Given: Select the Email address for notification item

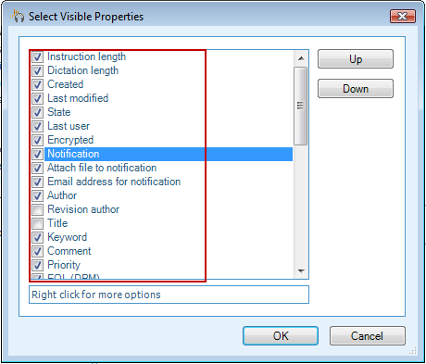Looking at the screenshot, I should point(114,182).
